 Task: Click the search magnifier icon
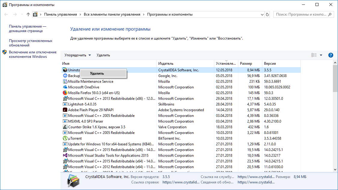(x=330, y=14)
